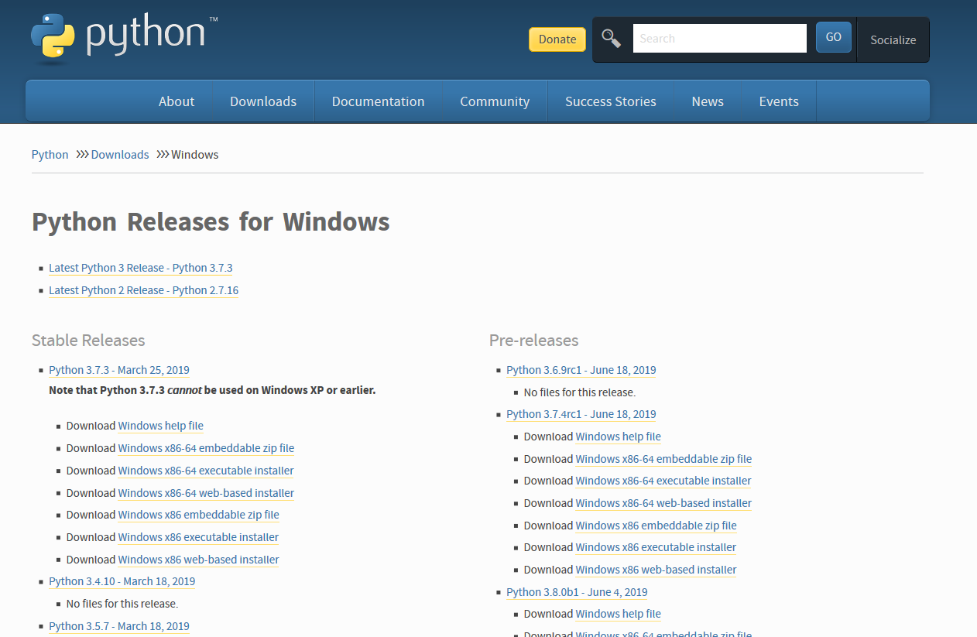Click the GO search button

pyautogui.click(x=834, y=37)
